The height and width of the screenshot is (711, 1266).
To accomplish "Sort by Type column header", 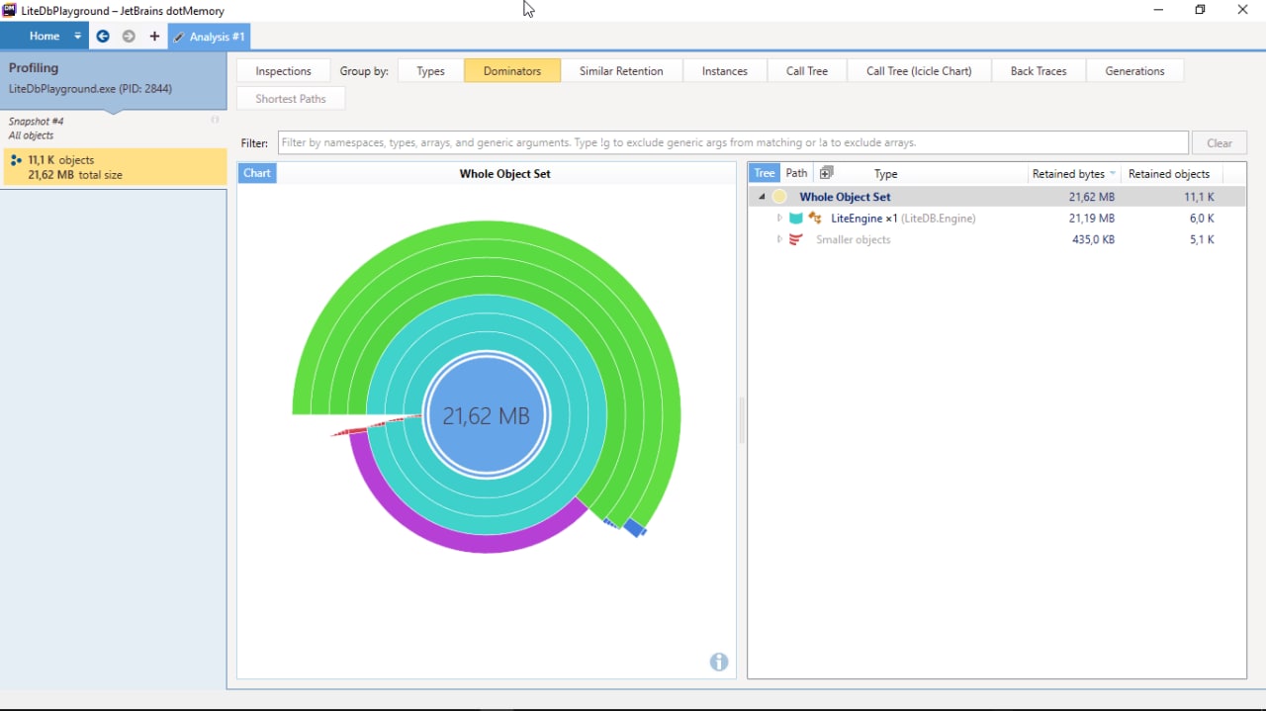I will tap(885, 174).
